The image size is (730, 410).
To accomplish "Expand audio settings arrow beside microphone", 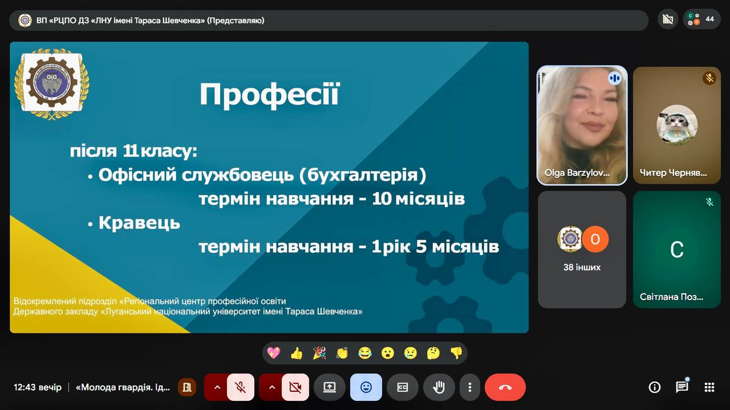I will 217,387.
